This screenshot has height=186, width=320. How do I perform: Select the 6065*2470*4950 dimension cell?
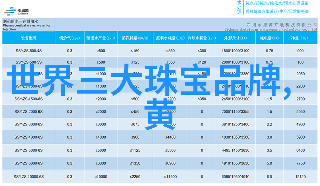[235, 177]
